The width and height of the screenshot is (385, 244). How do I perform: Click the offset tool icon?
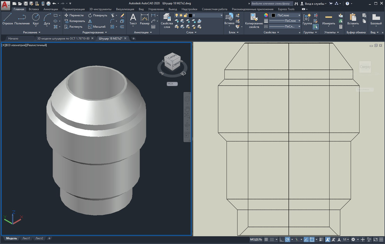[122, 27]
